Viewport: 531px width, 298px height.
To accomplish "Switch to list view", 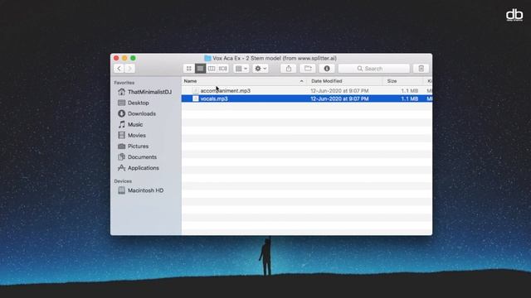I will click(x=200, y=69).
